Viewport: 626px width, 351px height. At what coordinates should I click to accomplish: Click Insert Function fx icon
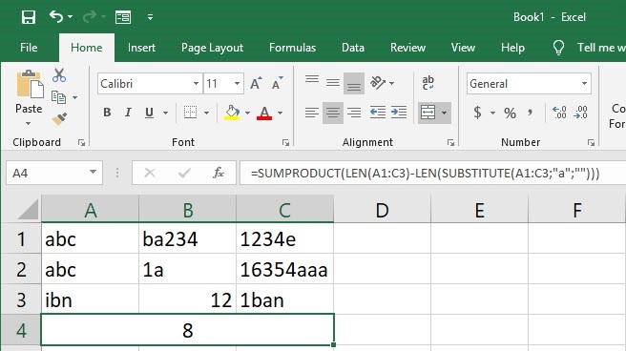click(x=218, y=173)
